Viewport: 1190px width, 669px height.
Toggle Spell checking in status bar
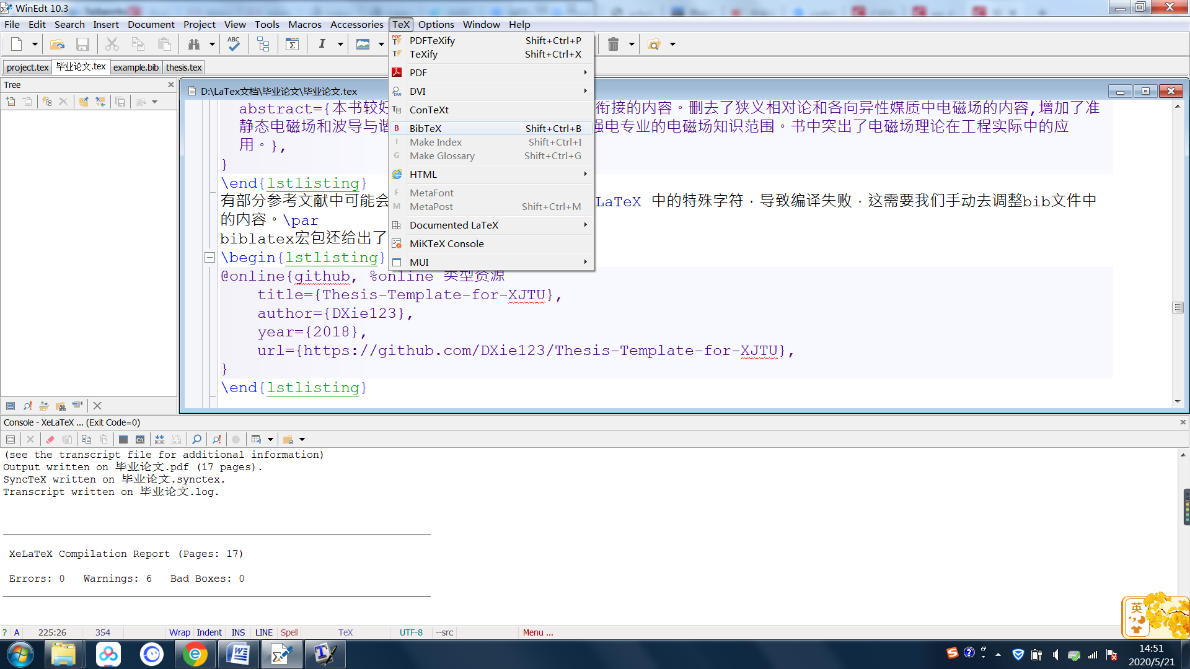pyautogui.click(x=289, y=632)
